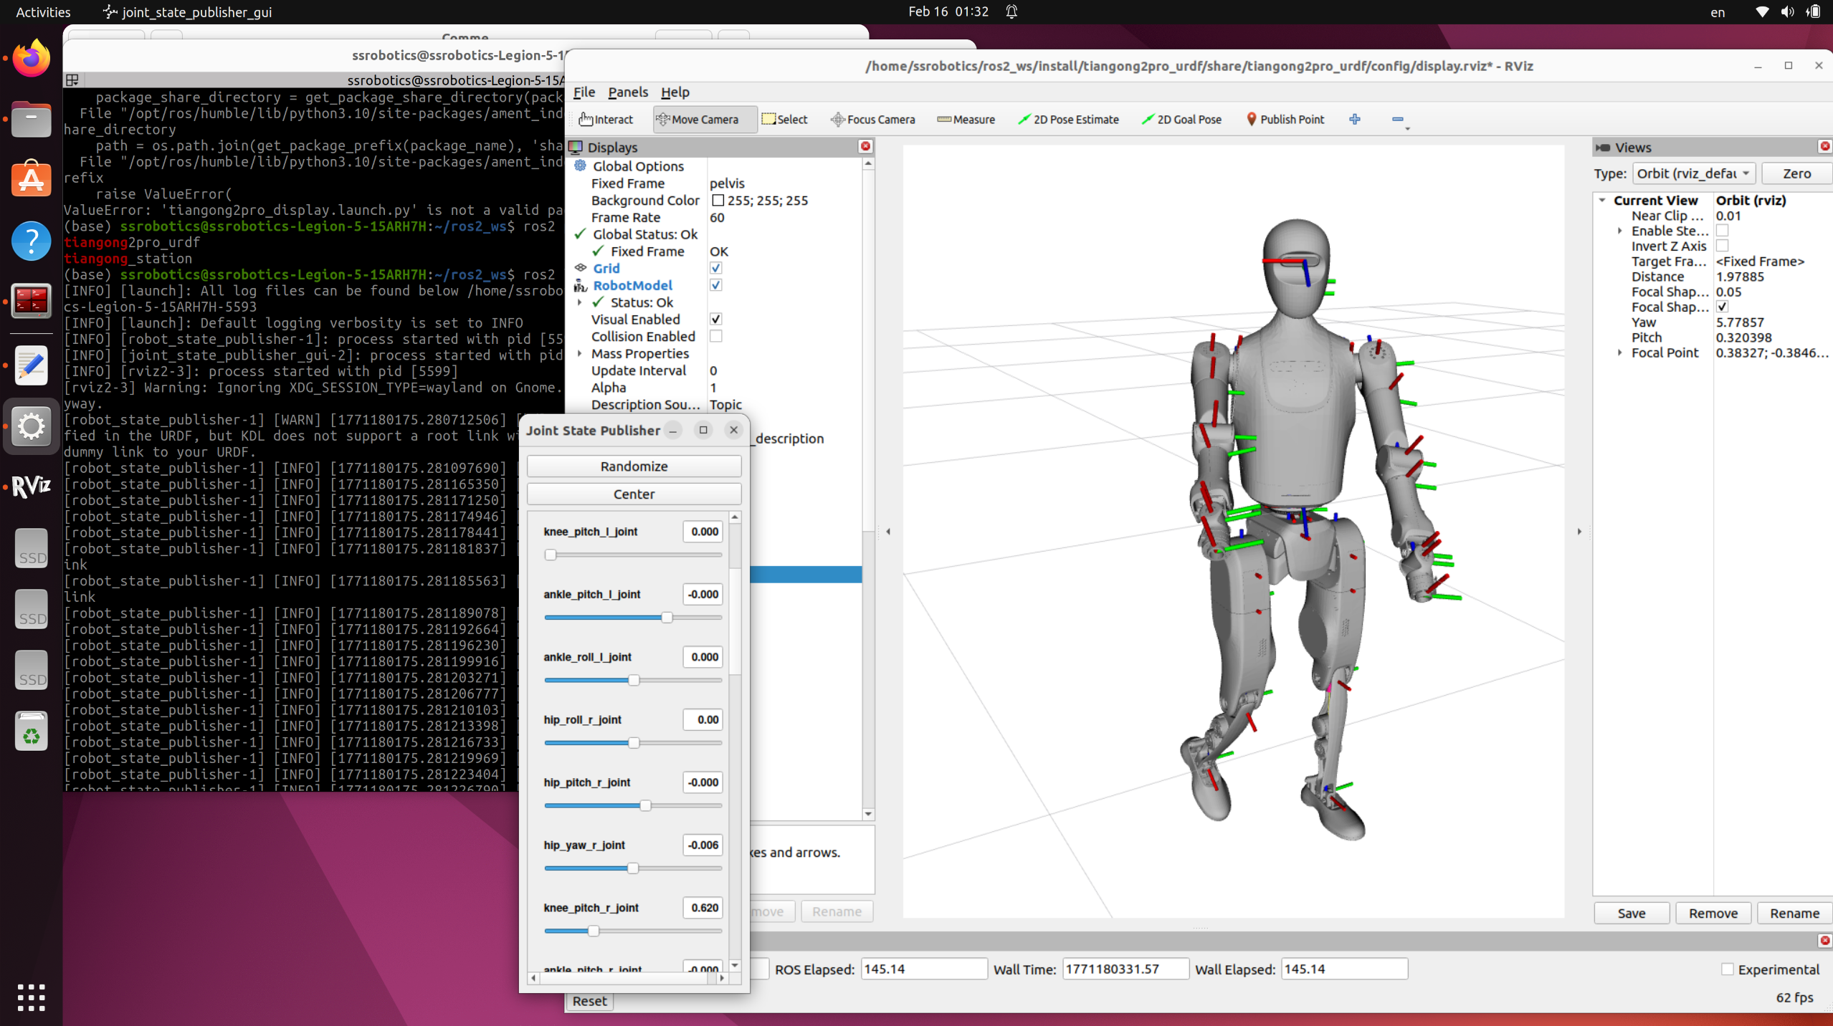Collapse left panels using the left arrow handle
The width and height of the screenshot is (1833, 1026).
coord(888,531)
